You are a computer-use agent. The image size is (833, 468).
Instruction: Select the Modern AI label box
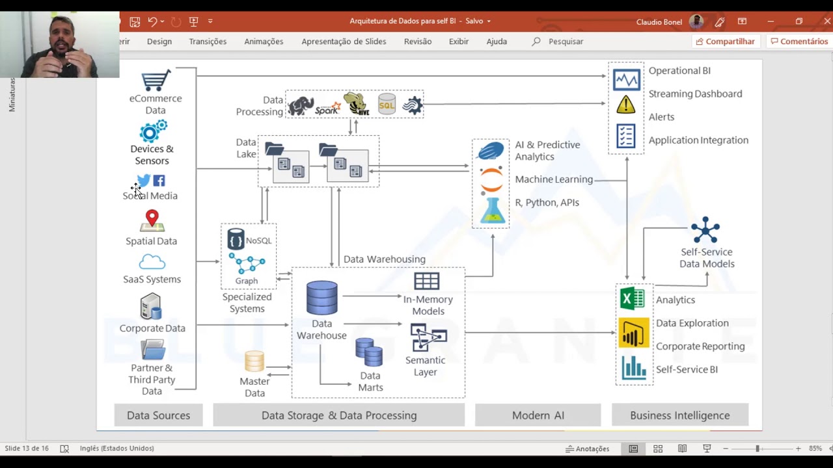point(538,415)
